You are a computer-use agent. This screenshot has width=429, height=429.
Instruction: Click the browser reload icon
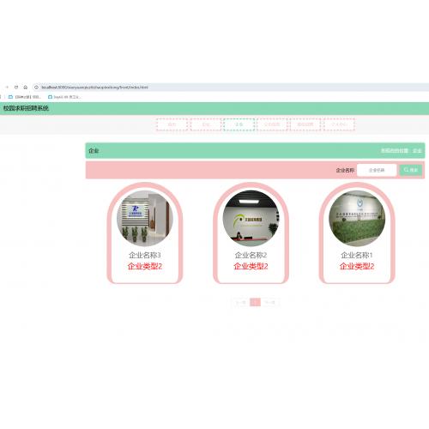tap(16, 88)
